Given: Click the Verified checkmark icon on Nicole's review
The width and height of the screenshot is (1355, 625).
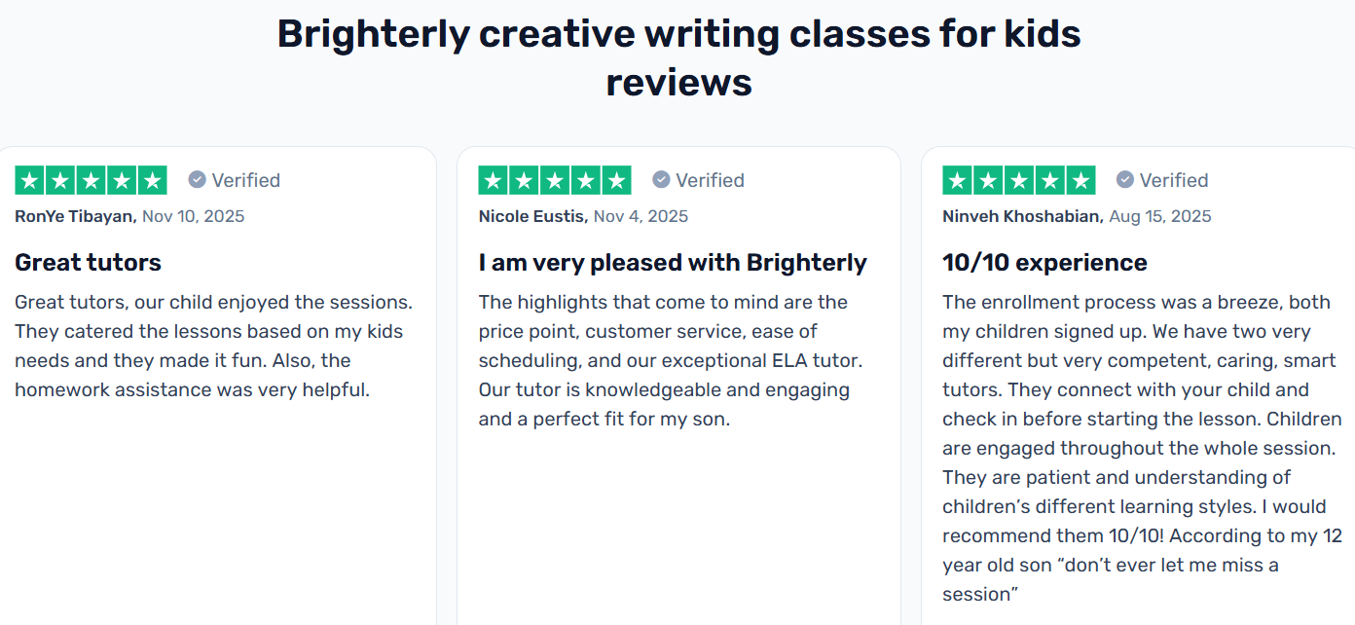Looking at the screenshot, I should [x=661, y=180].
